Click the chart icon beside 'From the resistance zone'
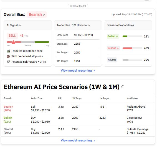157x147 pixels. pyautogui.click(x=8, y=51)
